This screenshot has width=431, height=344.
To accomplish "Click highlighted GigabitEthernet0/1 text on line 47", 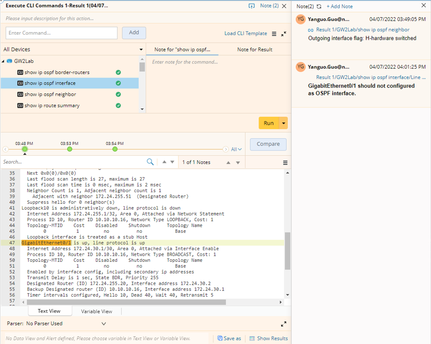I will coord(46,243).
